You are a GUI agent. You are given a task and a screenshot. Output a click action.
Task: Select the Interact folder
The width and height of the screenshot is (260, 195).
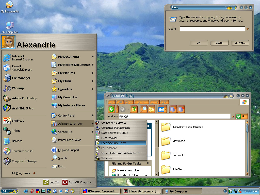coord(172,155)
